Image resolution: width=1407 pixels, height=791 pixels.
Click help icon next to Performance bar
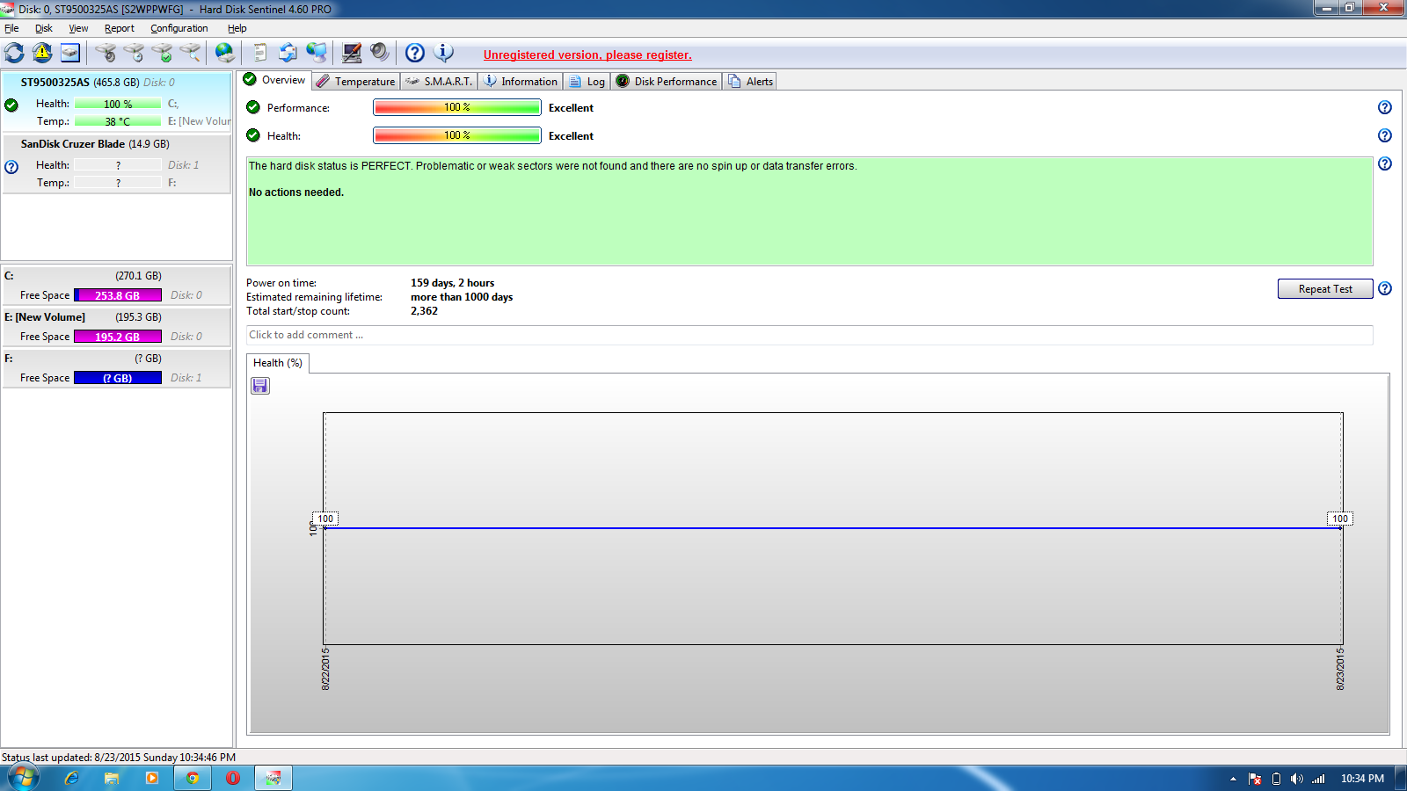(1384, 107)
